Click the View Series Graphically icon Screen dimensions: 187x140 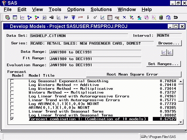(164, 52)
